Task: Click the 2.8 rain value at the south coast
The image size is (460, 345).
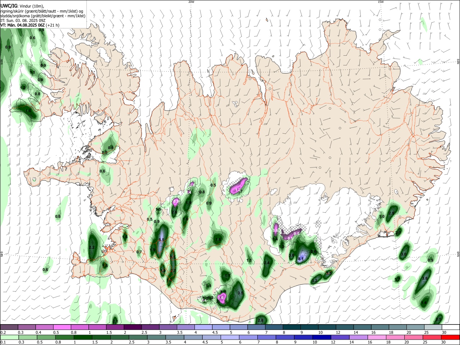Action: coord(261,320)
